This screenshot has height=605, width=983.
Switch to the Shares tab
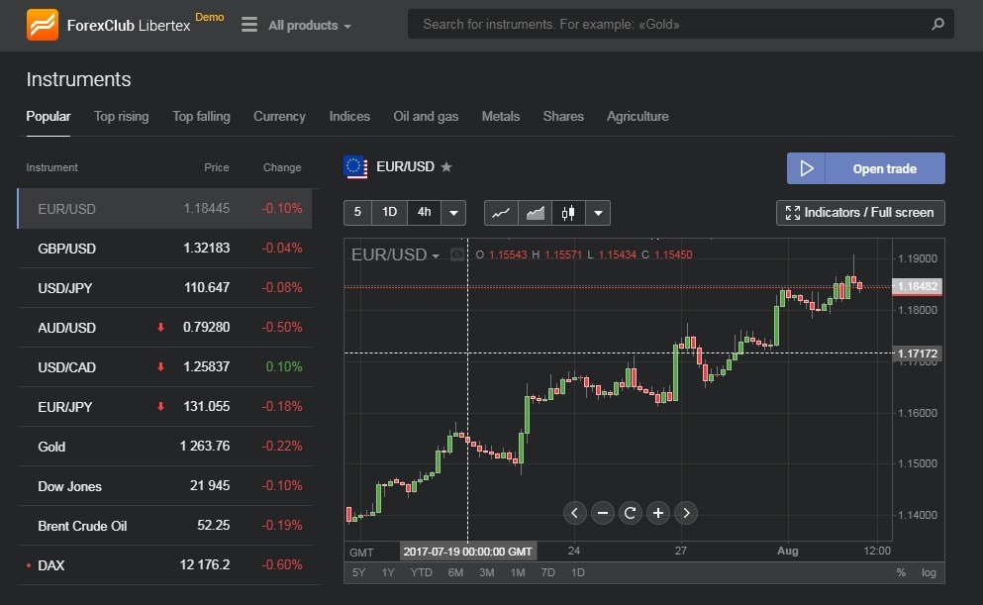pos(563,117)
